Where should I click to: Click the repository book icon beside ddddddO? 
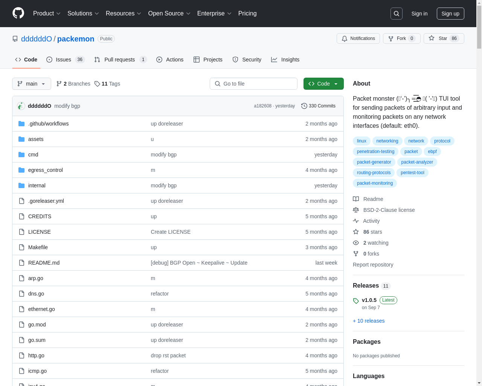(x=15, y=39)
